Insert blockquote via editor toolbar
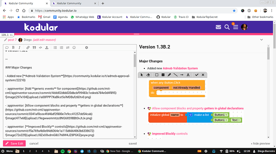Viewport: 276px width, 154px height. click(34, 47)
